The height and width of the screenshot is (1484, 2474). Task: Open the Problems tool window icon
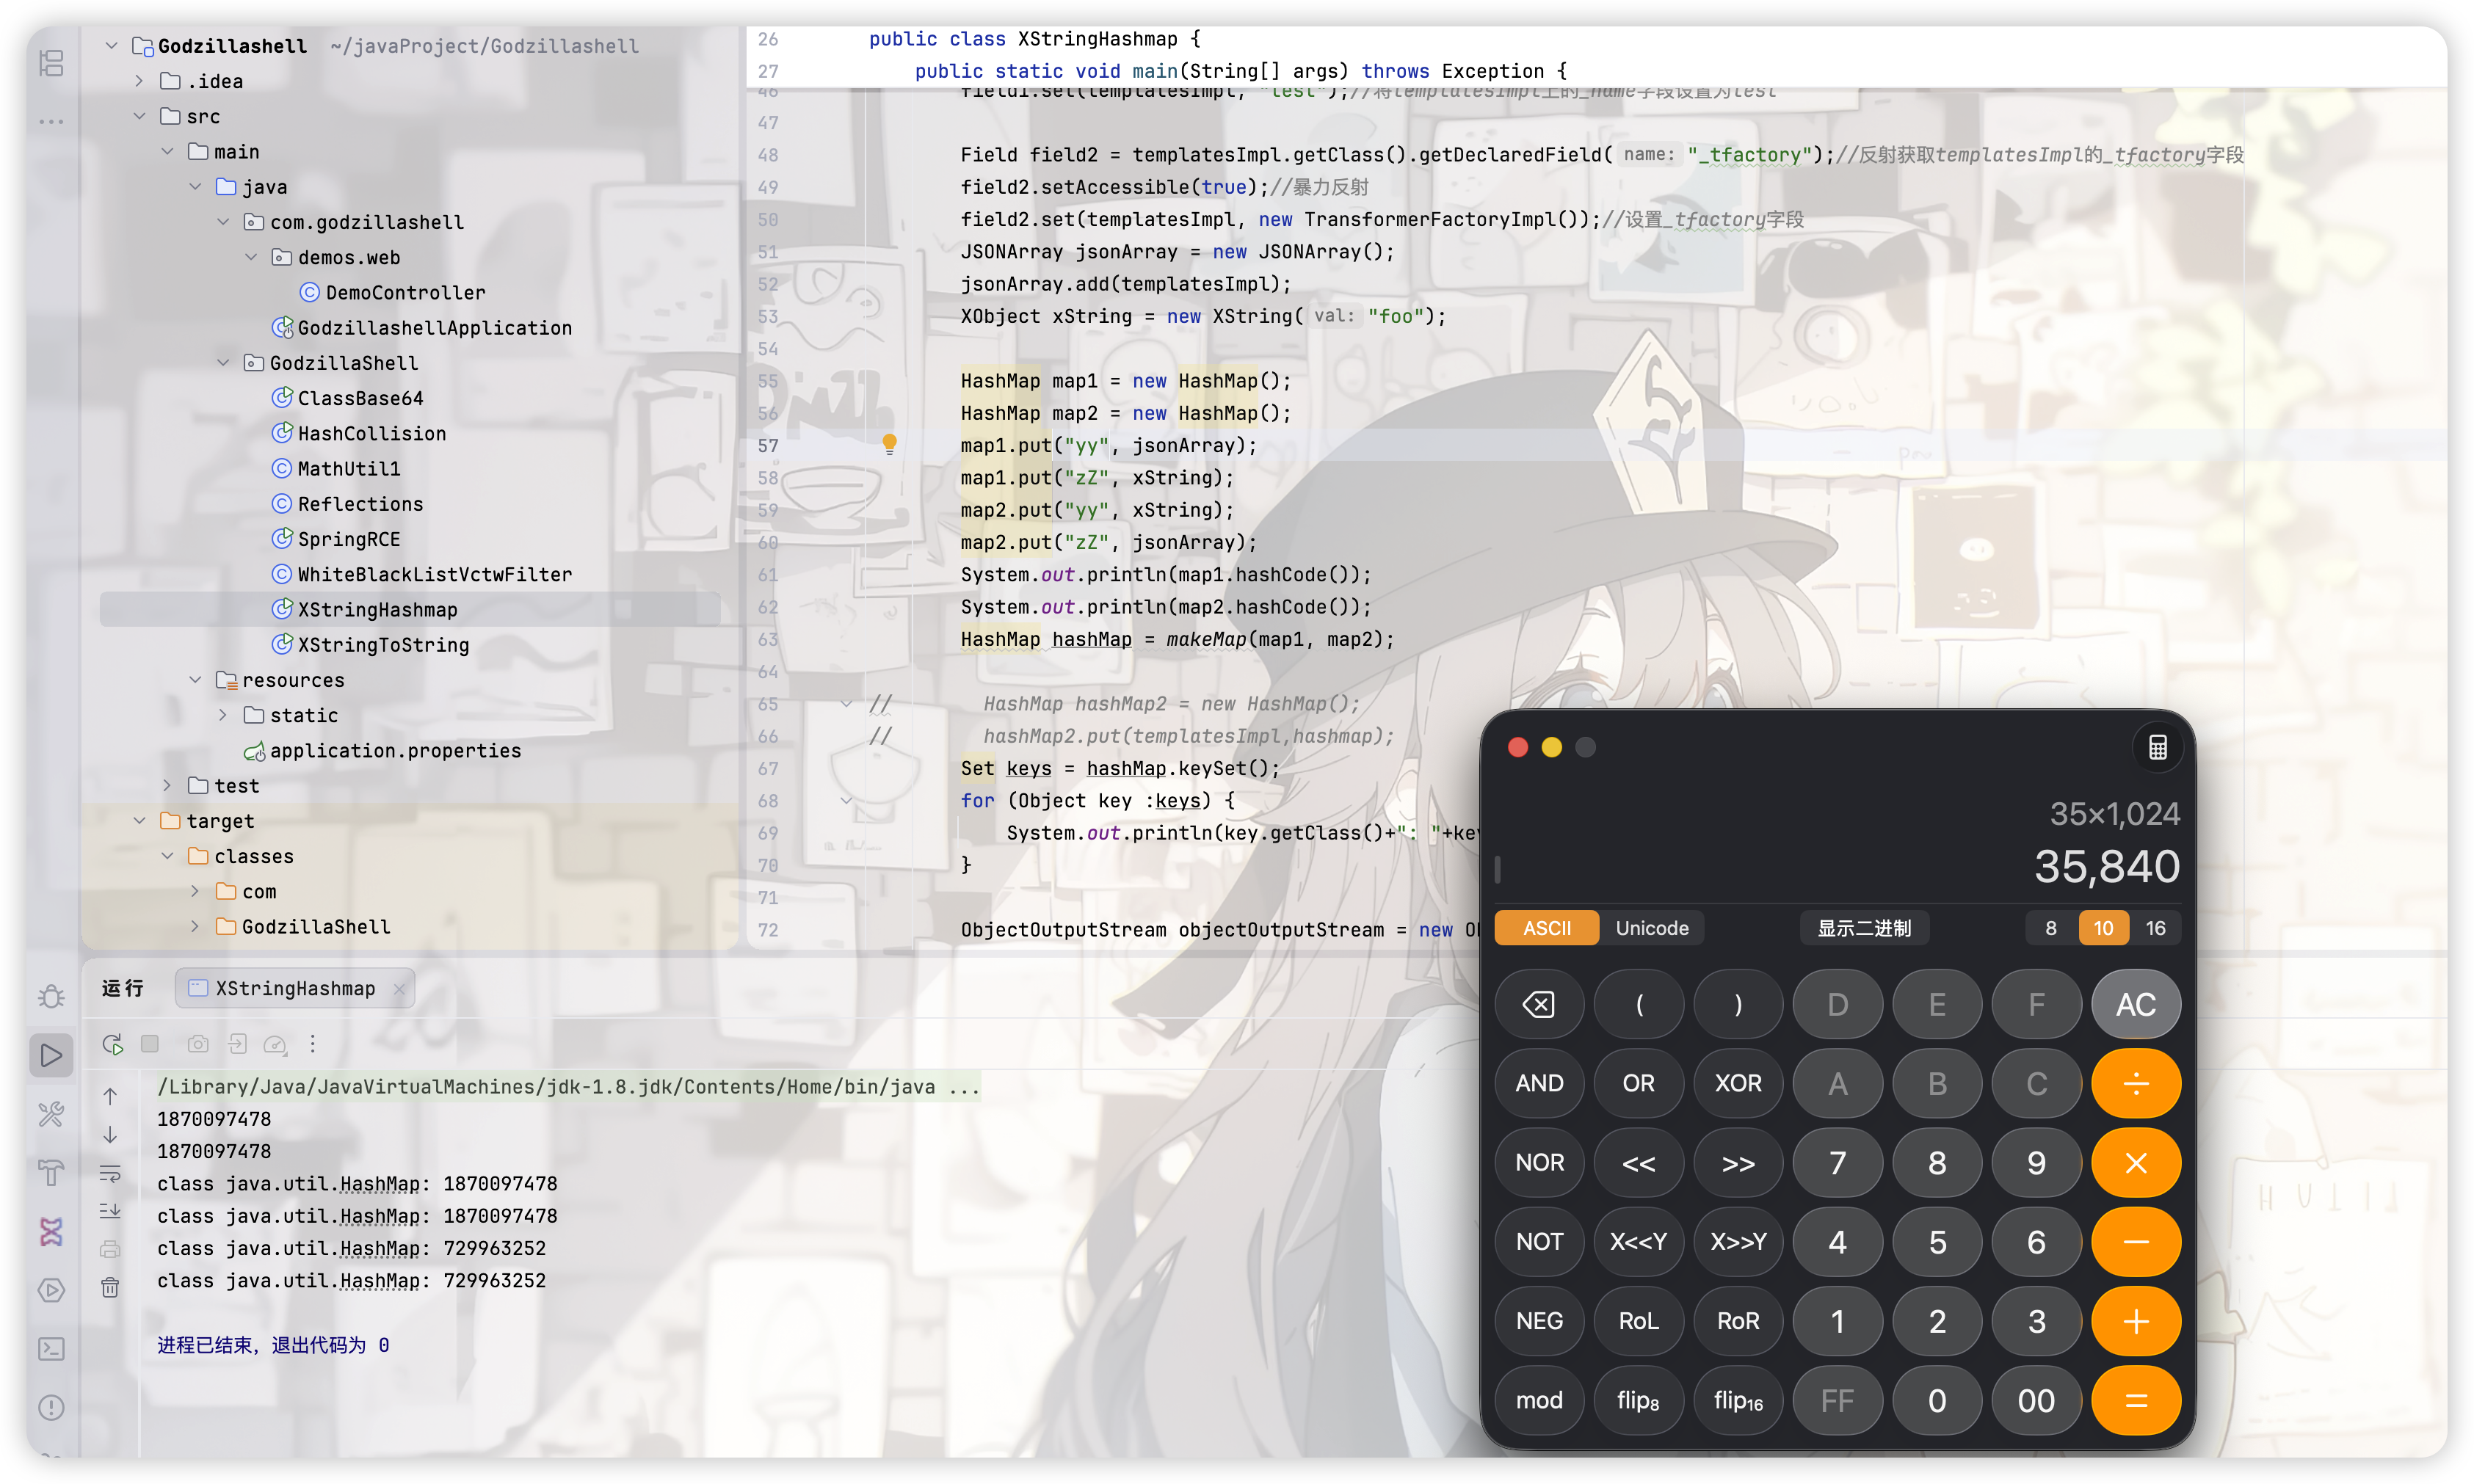[x=51, y=1408]
